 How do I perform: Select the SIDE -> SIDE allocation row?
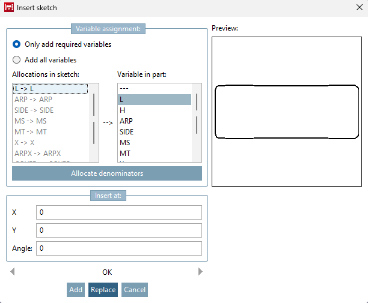51,110
